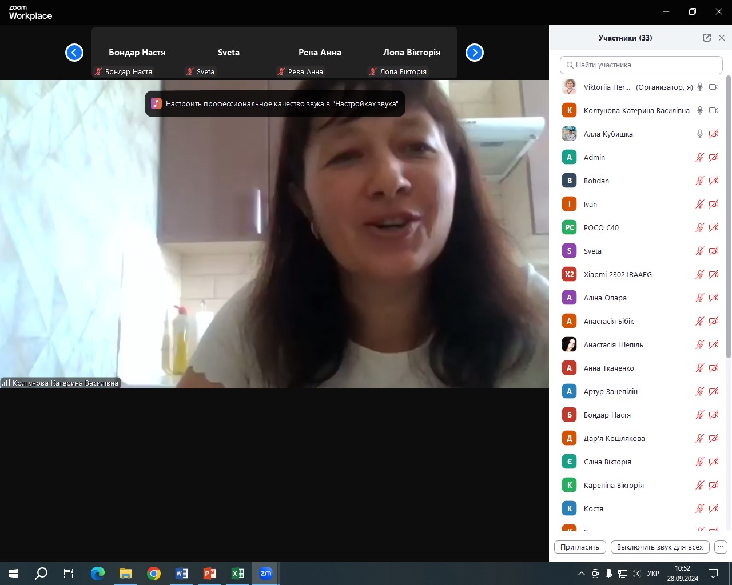This screenshot has height=585, width=732.
Task: Toggle microphone for Алла Кубишка
Action: (699, 134)
